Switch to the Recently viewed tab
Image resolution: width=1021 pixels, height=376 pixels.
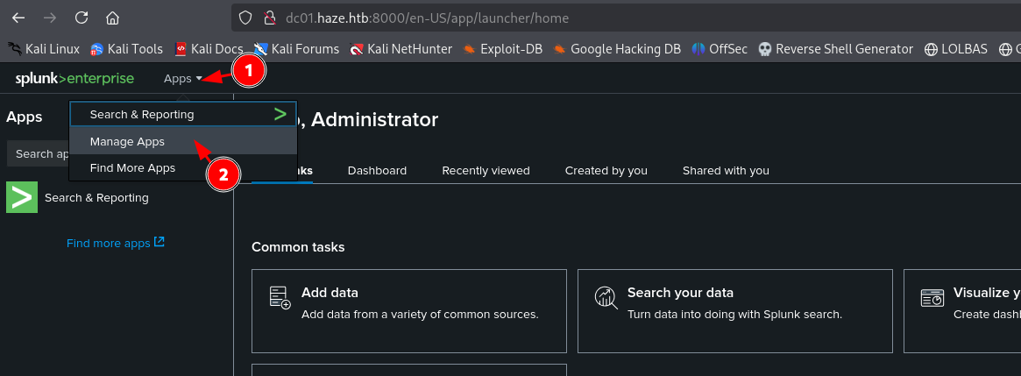(x=486, y=170)
